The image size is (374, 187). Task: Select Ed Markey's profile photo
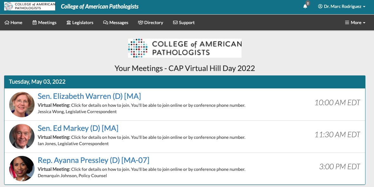tap(22, 136)
